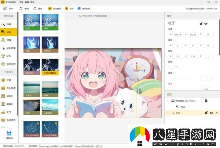
Task: Click the 撤销 undo icon
Action: (x=21, y=8)
